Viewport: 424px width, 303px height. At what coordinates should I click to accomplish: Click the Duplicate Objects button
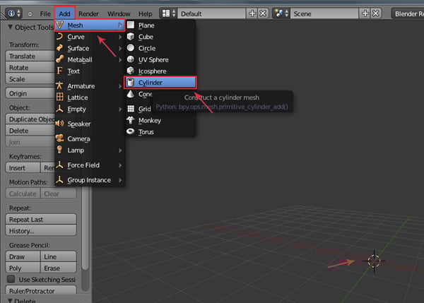tap(30, 119)
